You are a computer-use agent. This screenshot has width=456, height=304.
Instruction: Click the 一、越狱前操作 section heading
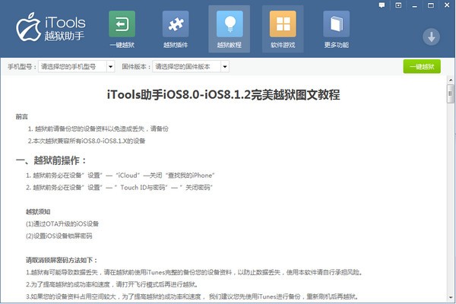[x=51, y=160]
